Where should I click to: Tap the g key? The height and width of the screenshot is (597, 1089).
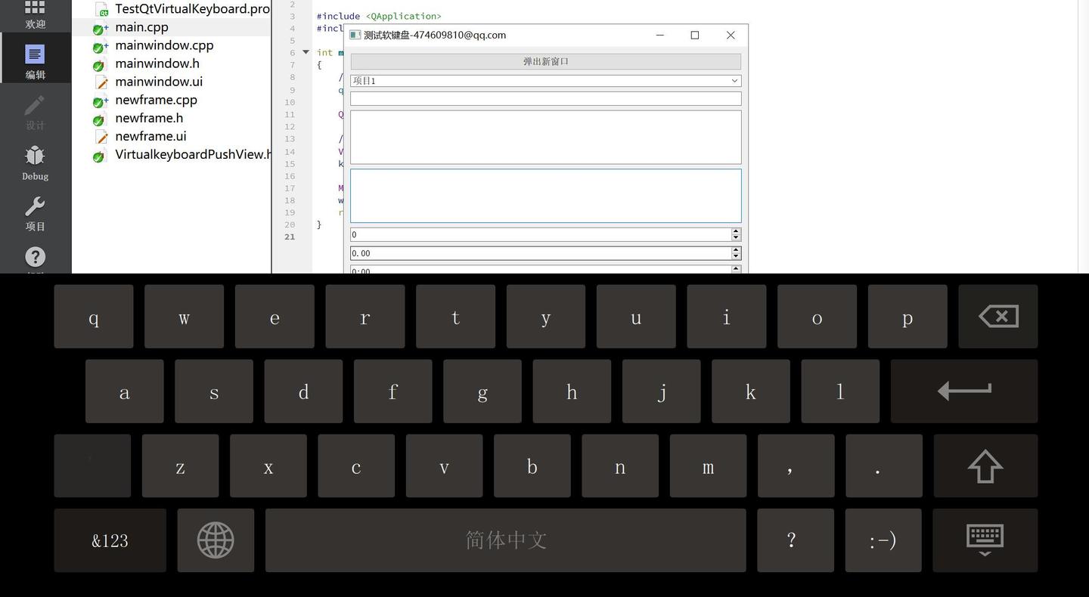(482, 391)
